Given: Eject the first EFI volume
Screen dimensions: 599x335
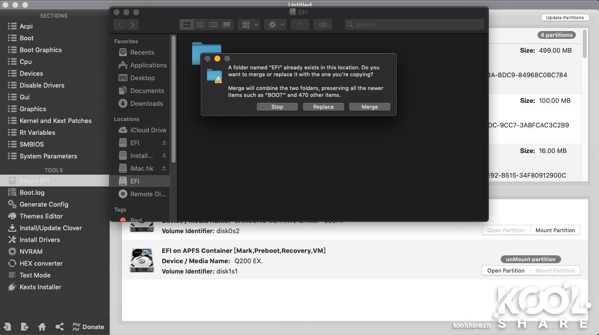Looking at the screenshot, I should click(164, 143).
